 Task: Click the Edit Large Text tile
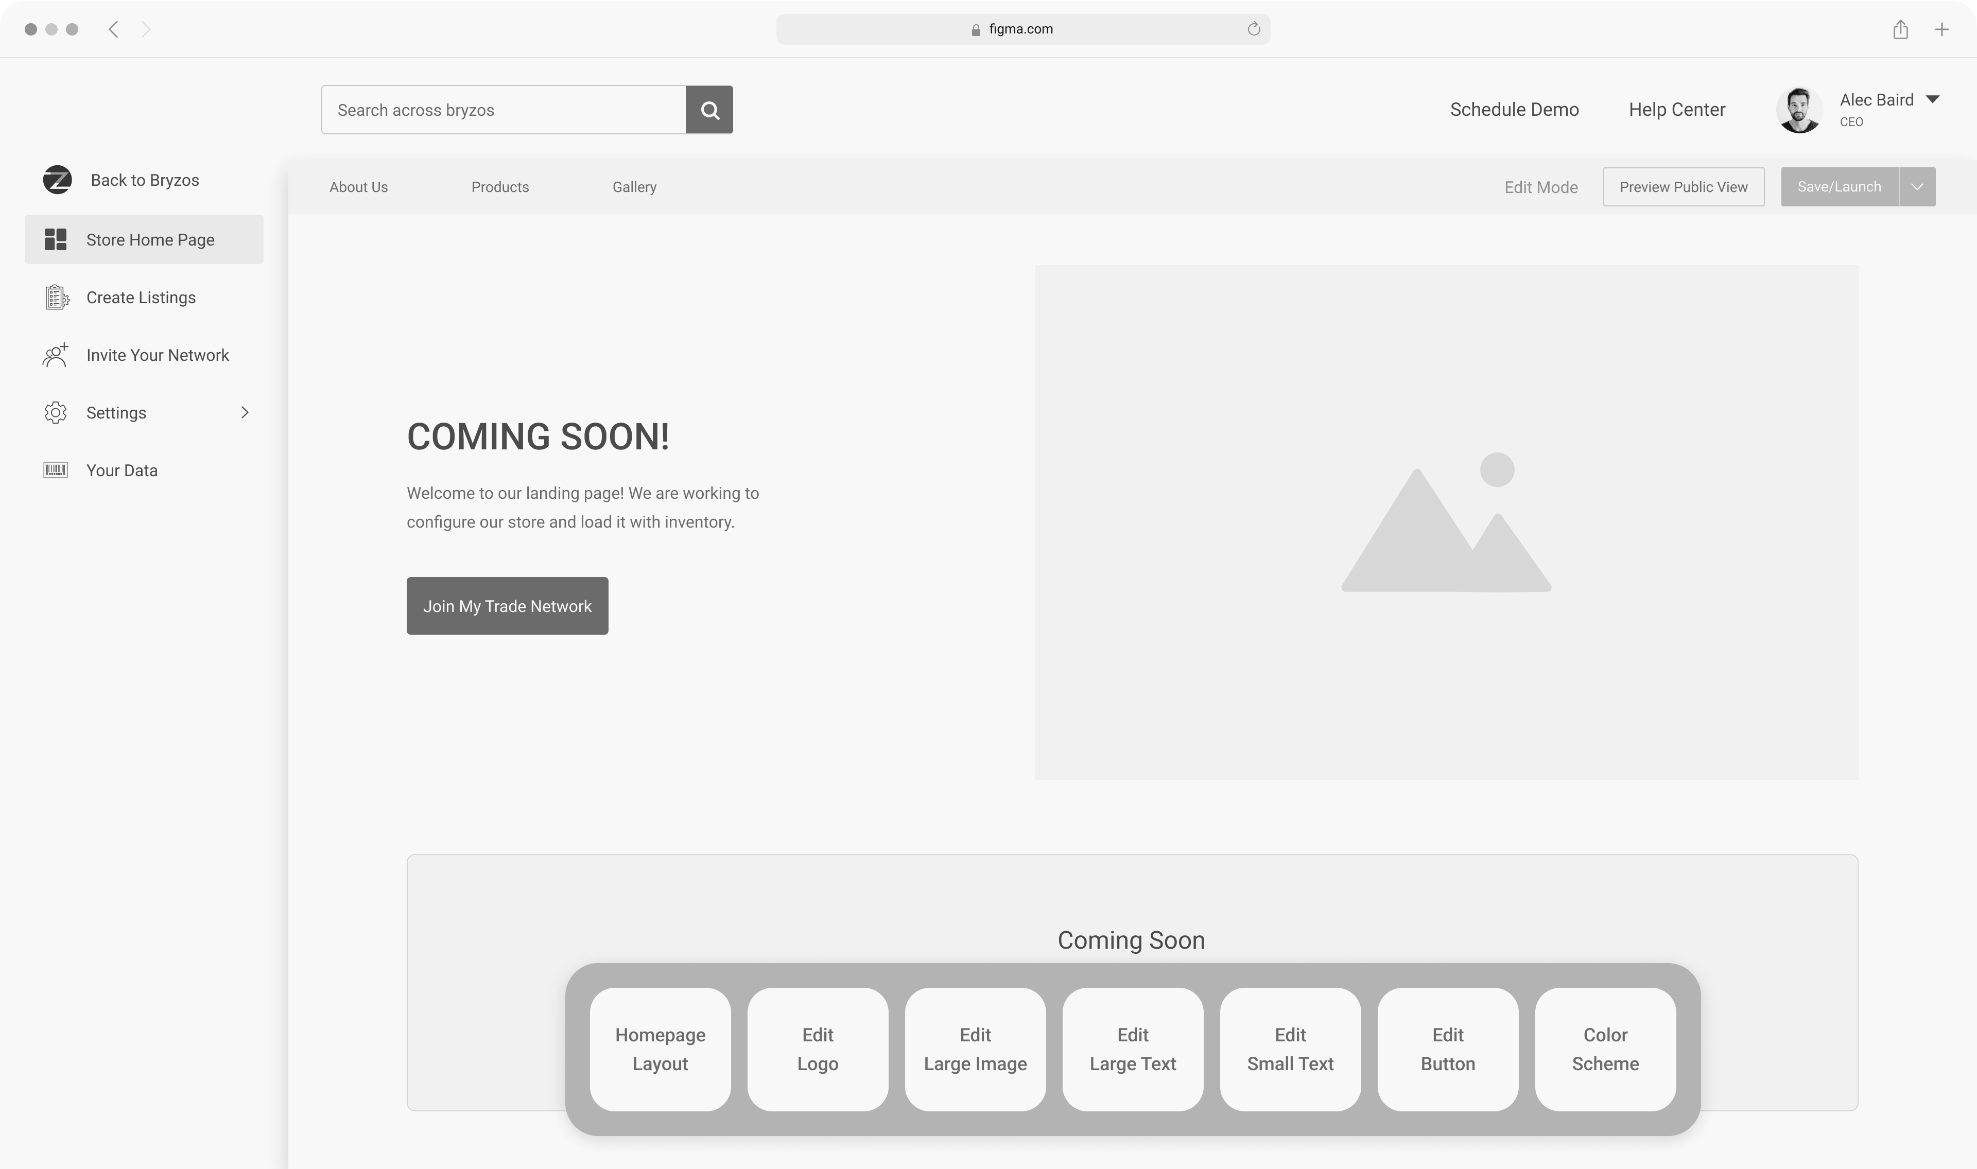pos(1133,1049)
